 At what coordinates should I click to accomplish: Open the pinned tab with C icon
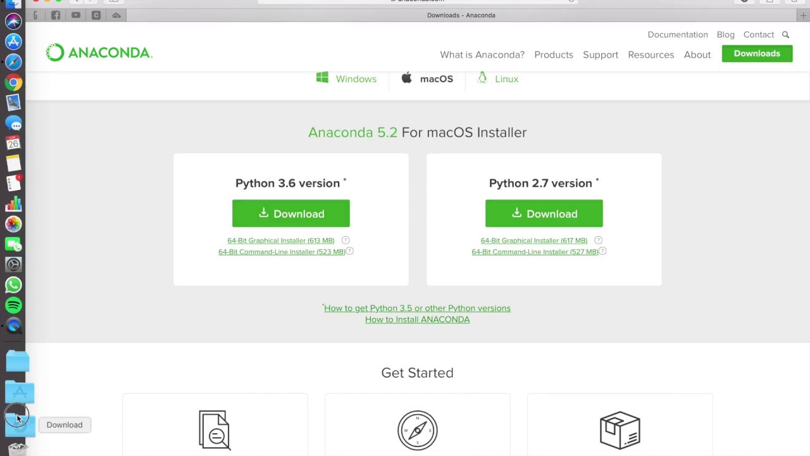tap(96, 15)
